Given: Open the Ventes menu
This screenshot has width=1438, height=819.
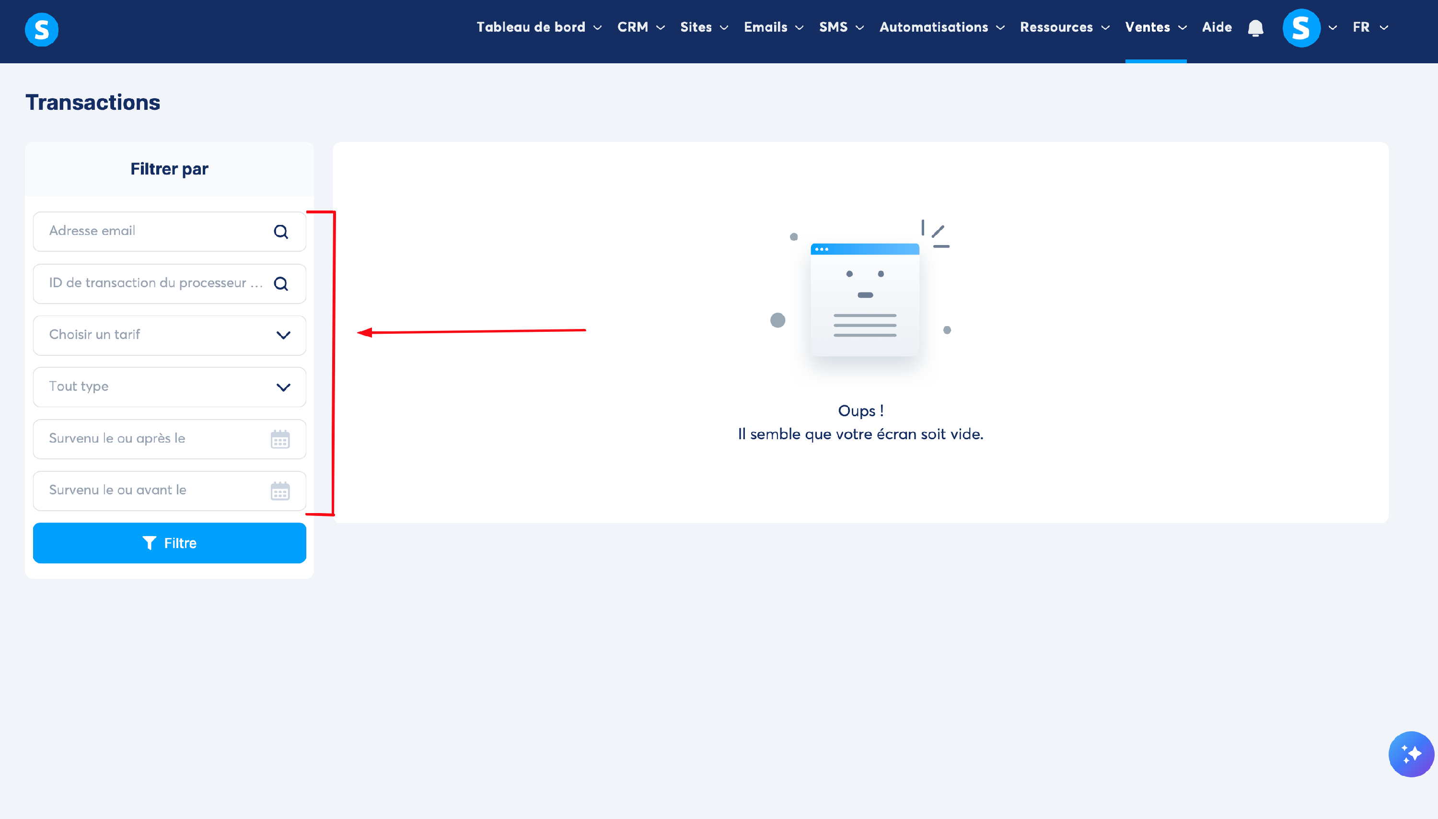Looking at the screenshot, I should tap(1155, 27).
